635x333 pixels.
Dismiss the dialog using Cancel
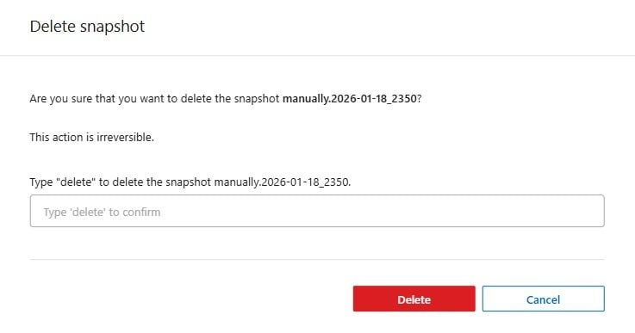point(543,299)
